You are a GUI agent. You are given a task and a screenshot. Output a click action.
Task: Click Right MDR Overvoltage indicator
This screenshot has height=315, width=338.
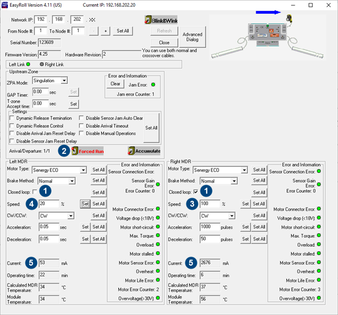[319, 298]
